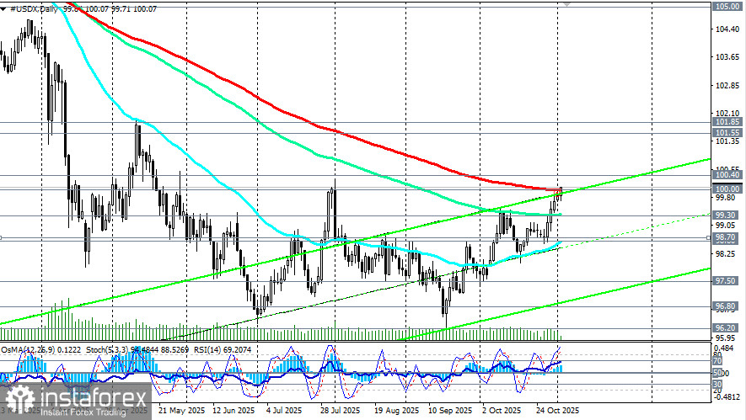Click the 100.40 highlighted level label
This screenshot has width=746, height=420.
727,175
